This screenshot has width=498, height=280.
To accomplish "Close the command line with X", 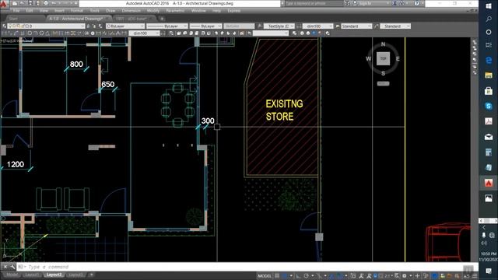I will point(5,267).
